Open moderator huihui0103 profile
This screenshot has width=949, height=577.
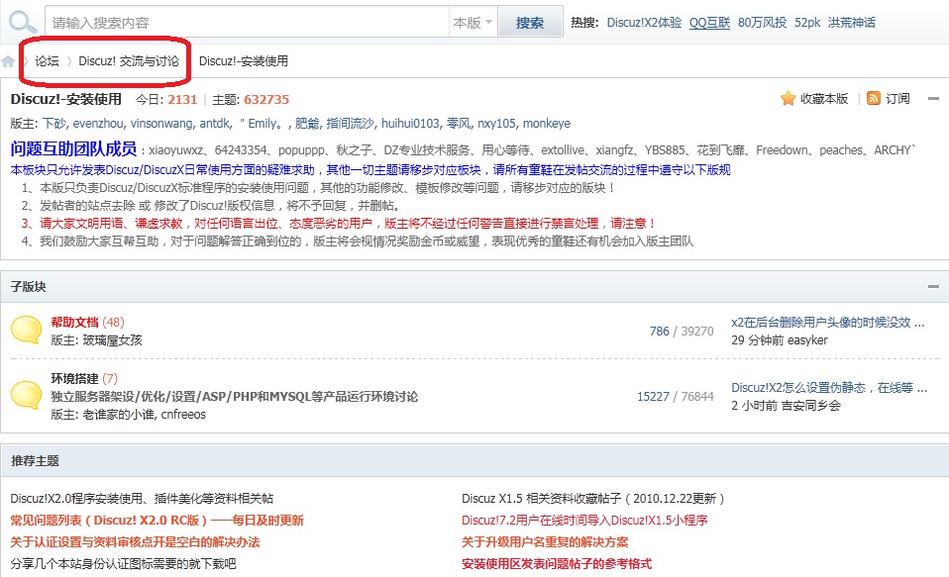tap(410, 124)
